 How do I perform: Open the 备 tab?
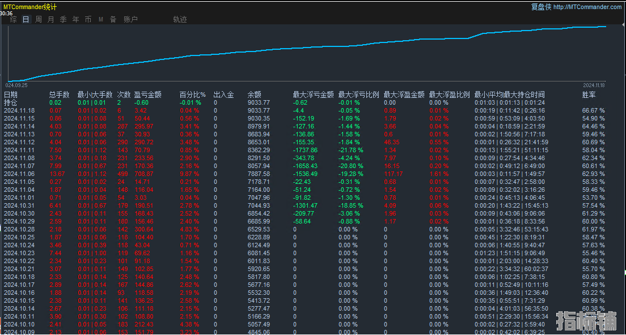click(113, 19)
